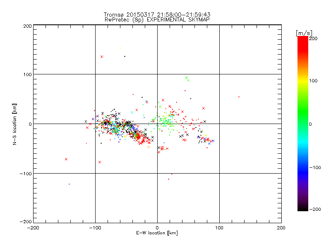Select the red top of the colorbar
Screen dimensions: 331x248
coord(303,43)
